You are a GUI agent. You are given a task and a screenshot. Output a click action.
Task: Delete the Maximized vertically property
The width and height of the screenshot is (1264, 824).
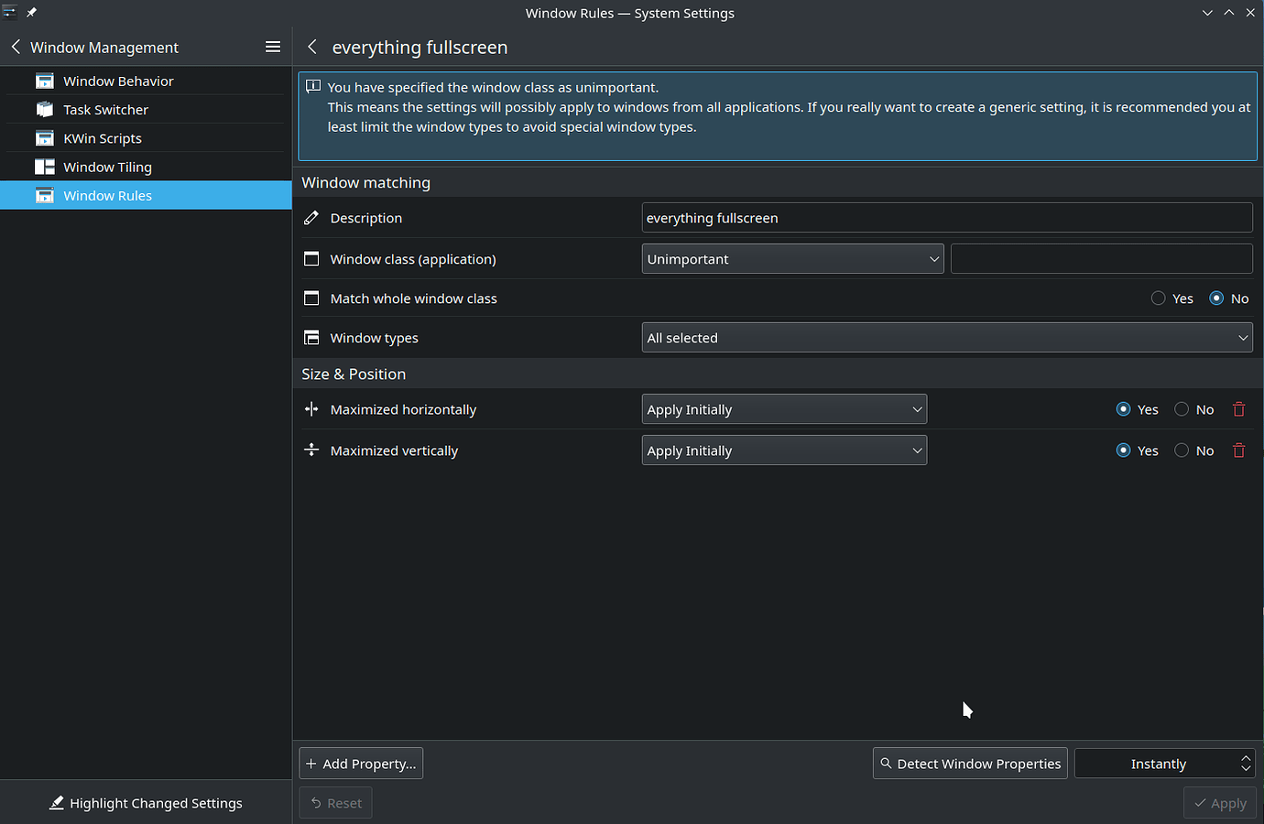click(1239, 450)
